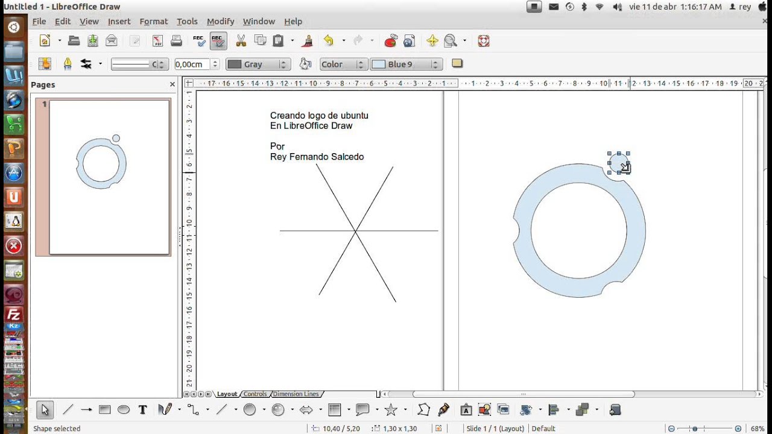Open the Modify menu
772x434 pixels.
tap(220, 21)
